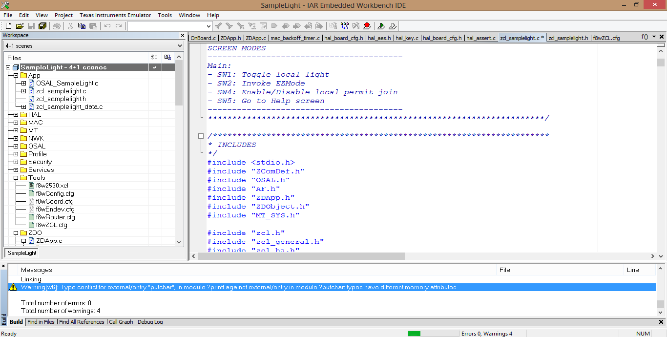Select f8wRouter.cfg file in tree
Image resolution: width=667 pixels, height=337 pixels.
[x=56, y=217]
